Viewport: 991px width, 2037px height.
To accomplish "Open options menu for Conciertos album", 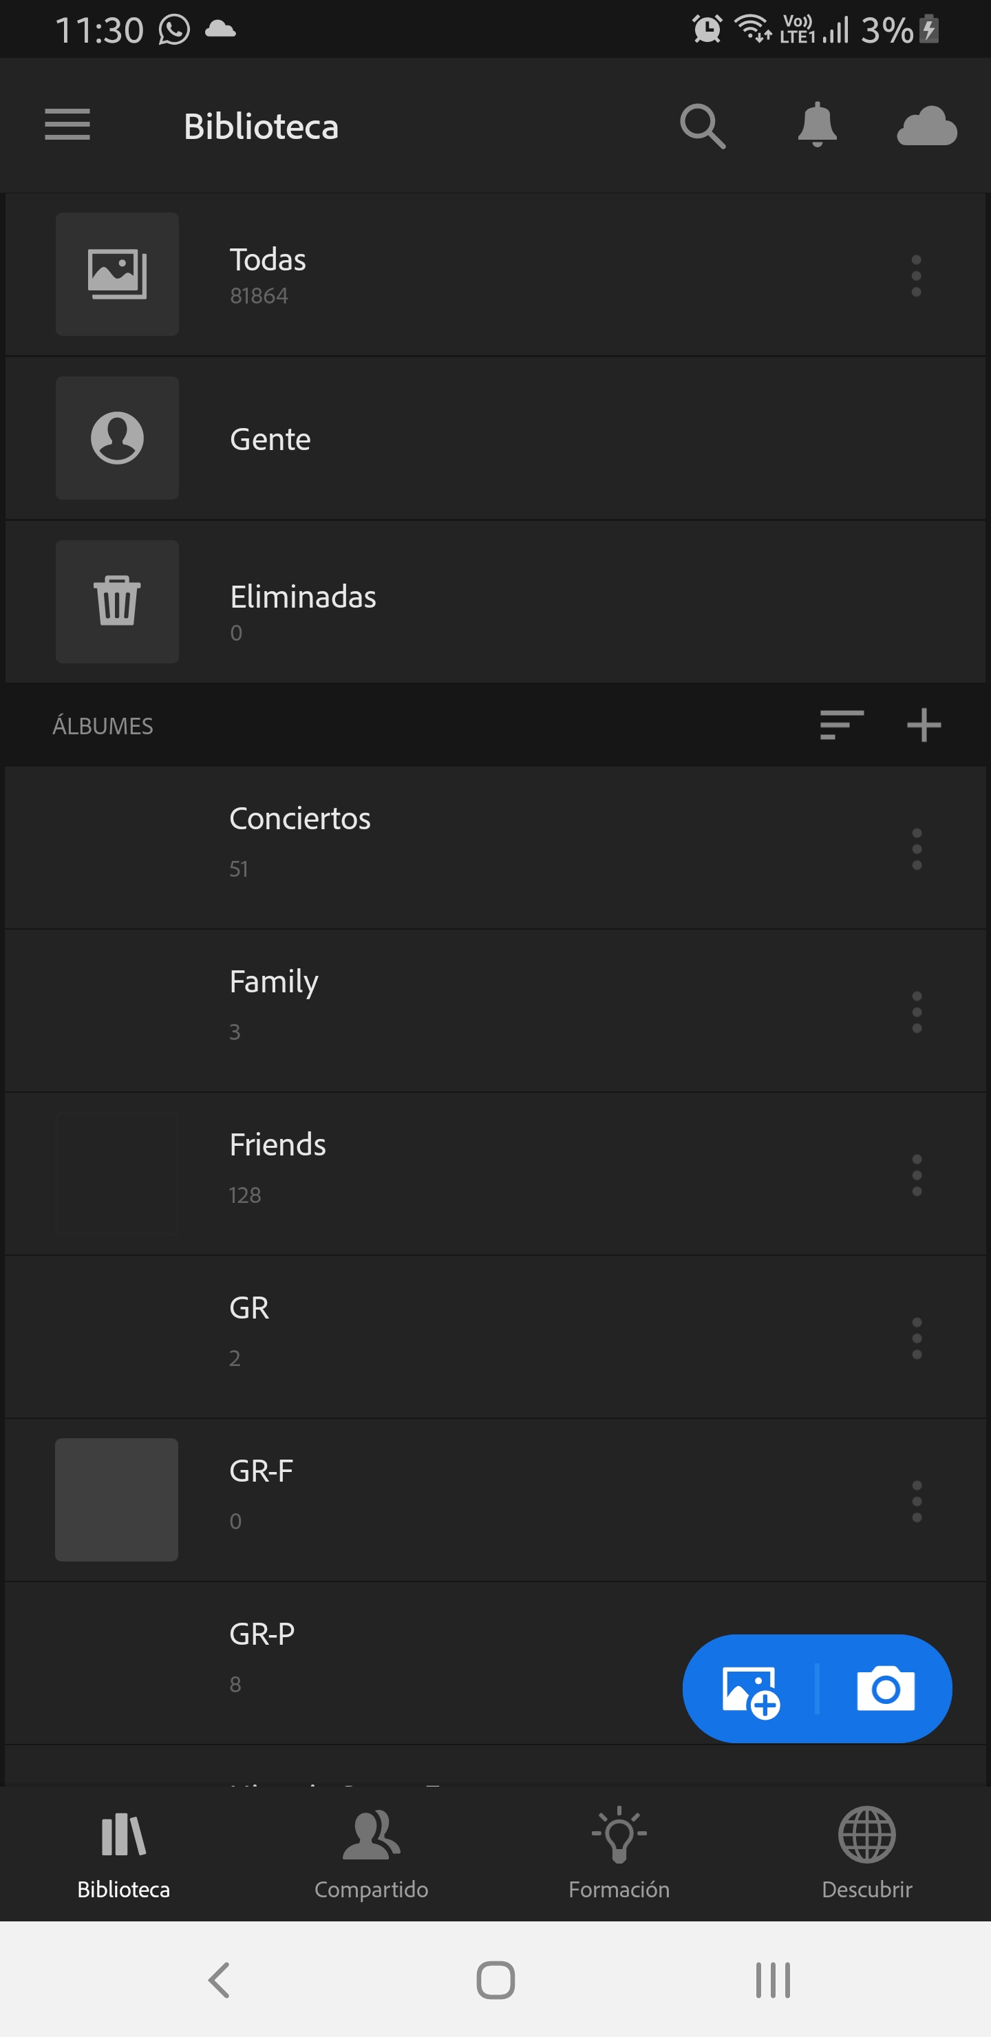I will [x=917, y=849].
